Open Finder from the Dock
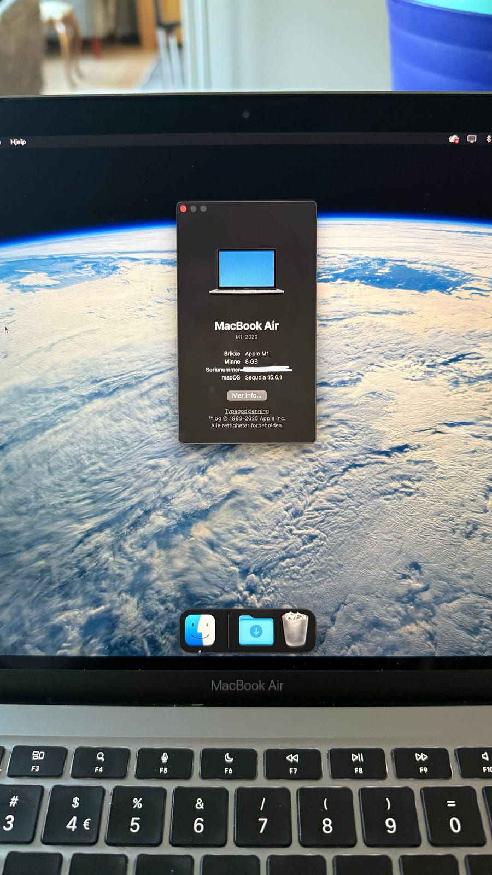Image resolution: width=492 pixels, height=875 pixels. pos(200,630)
